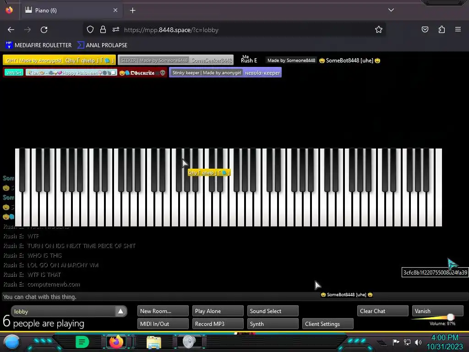Open the extensions puzzle icon

[442, 30]
